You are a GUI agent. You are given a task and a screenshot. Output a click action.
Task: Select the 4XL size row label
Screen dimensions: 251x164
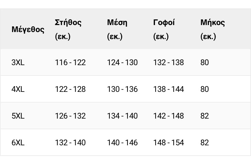pyautogui.click(x=18, y=89)
